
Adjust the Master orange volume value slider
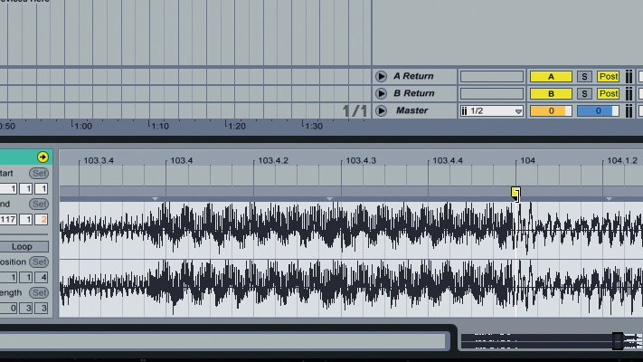pyautogui.click(x=551, y=110)
